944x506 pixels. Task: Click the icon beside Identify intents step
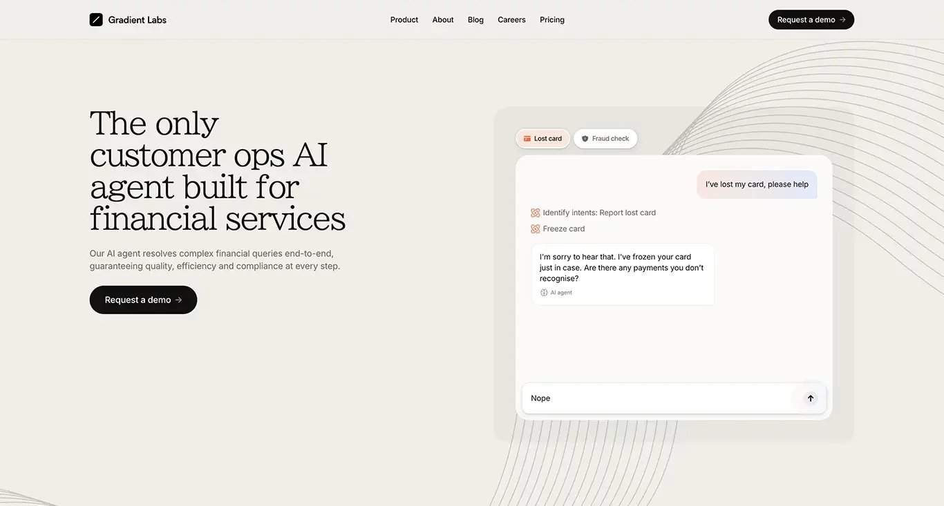click(535, 213)
